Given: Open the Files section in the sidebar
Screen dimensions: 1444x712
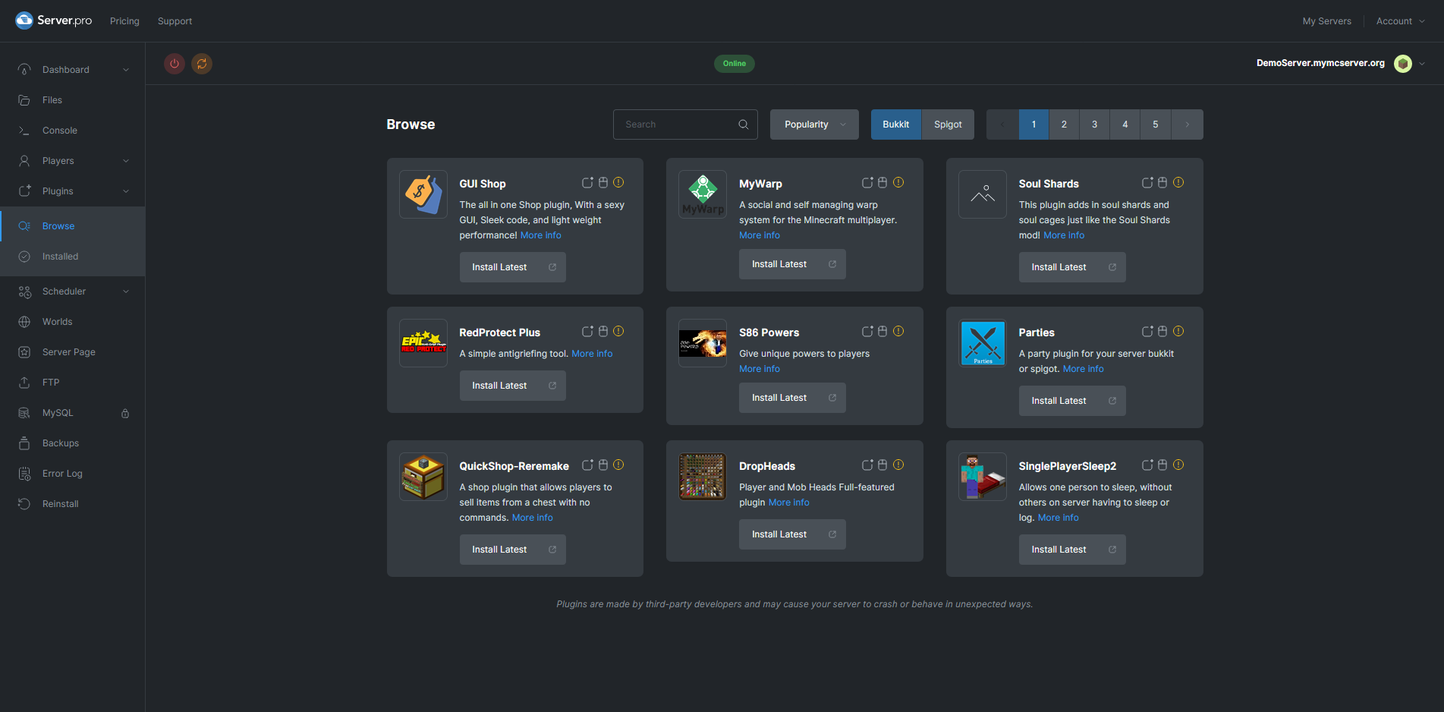Looking at the screenshot, I should coord(52,100).
